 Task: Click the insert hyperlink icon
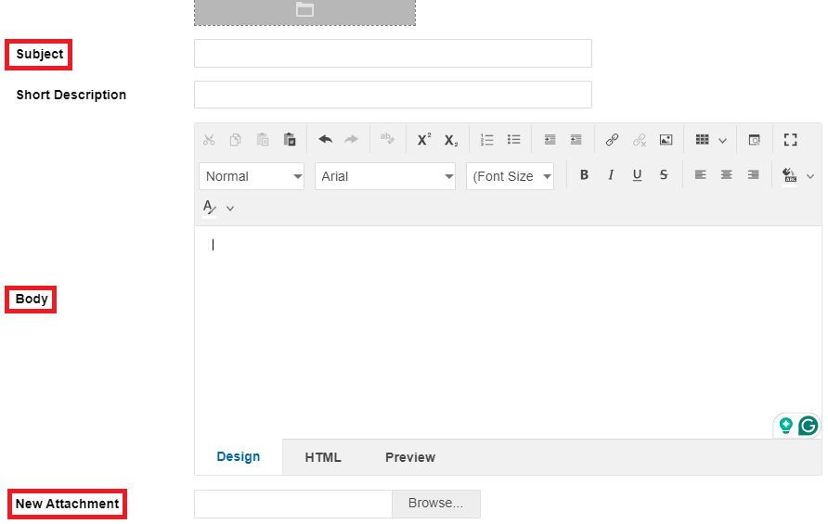click(612, 140)
